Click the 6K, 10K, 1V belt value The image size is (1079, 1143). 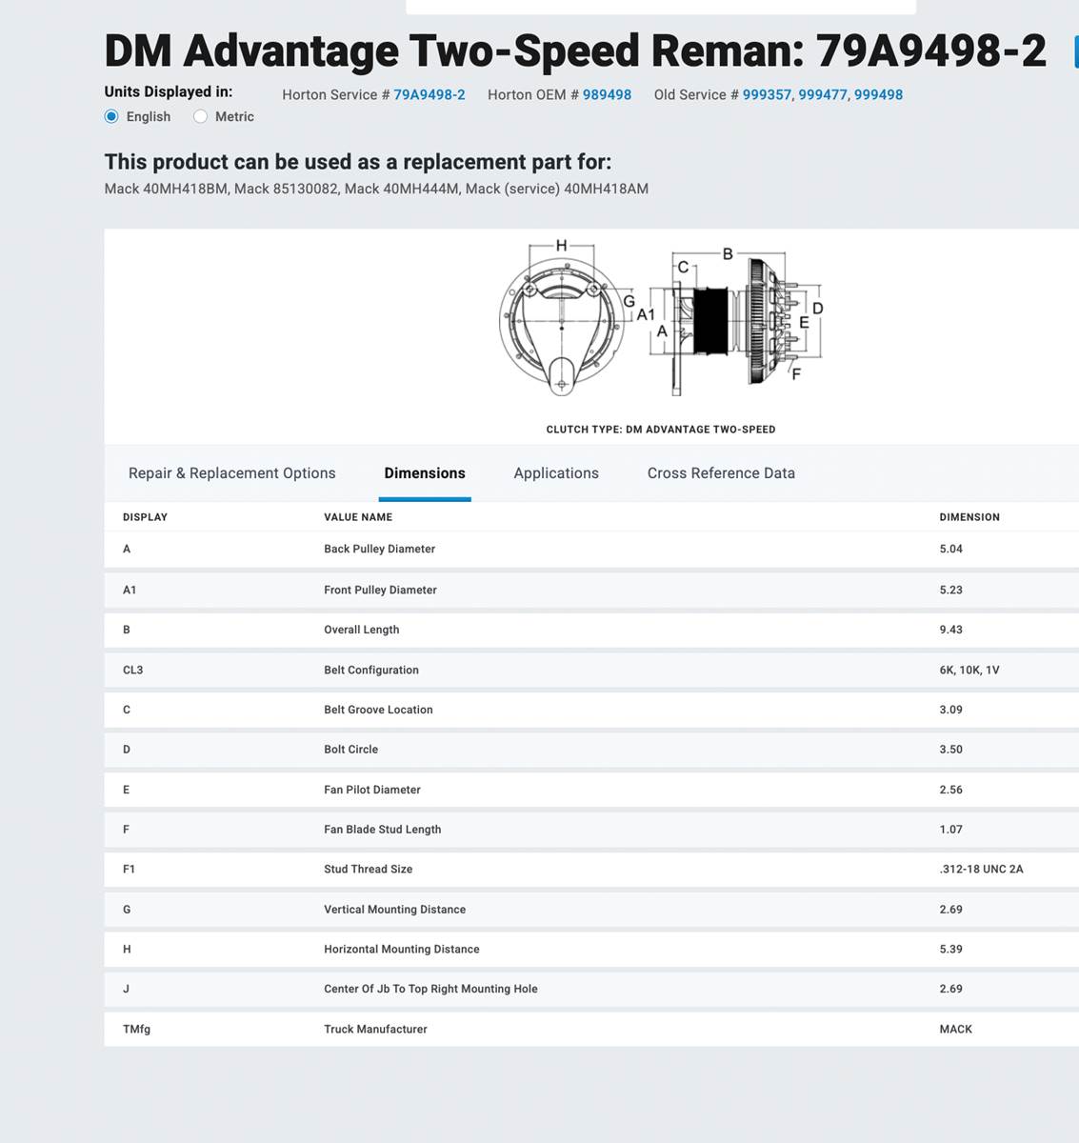click(x=969, y=670)
